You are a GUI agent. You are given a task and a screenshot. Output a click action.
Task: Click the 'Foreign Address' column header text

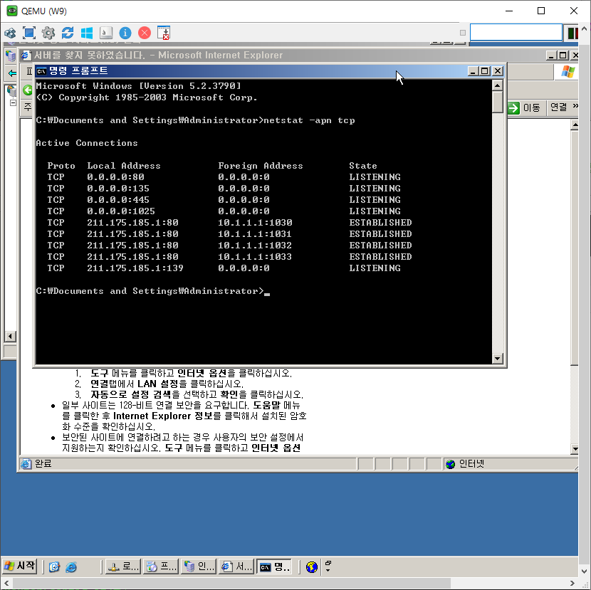tap(261, 166)
